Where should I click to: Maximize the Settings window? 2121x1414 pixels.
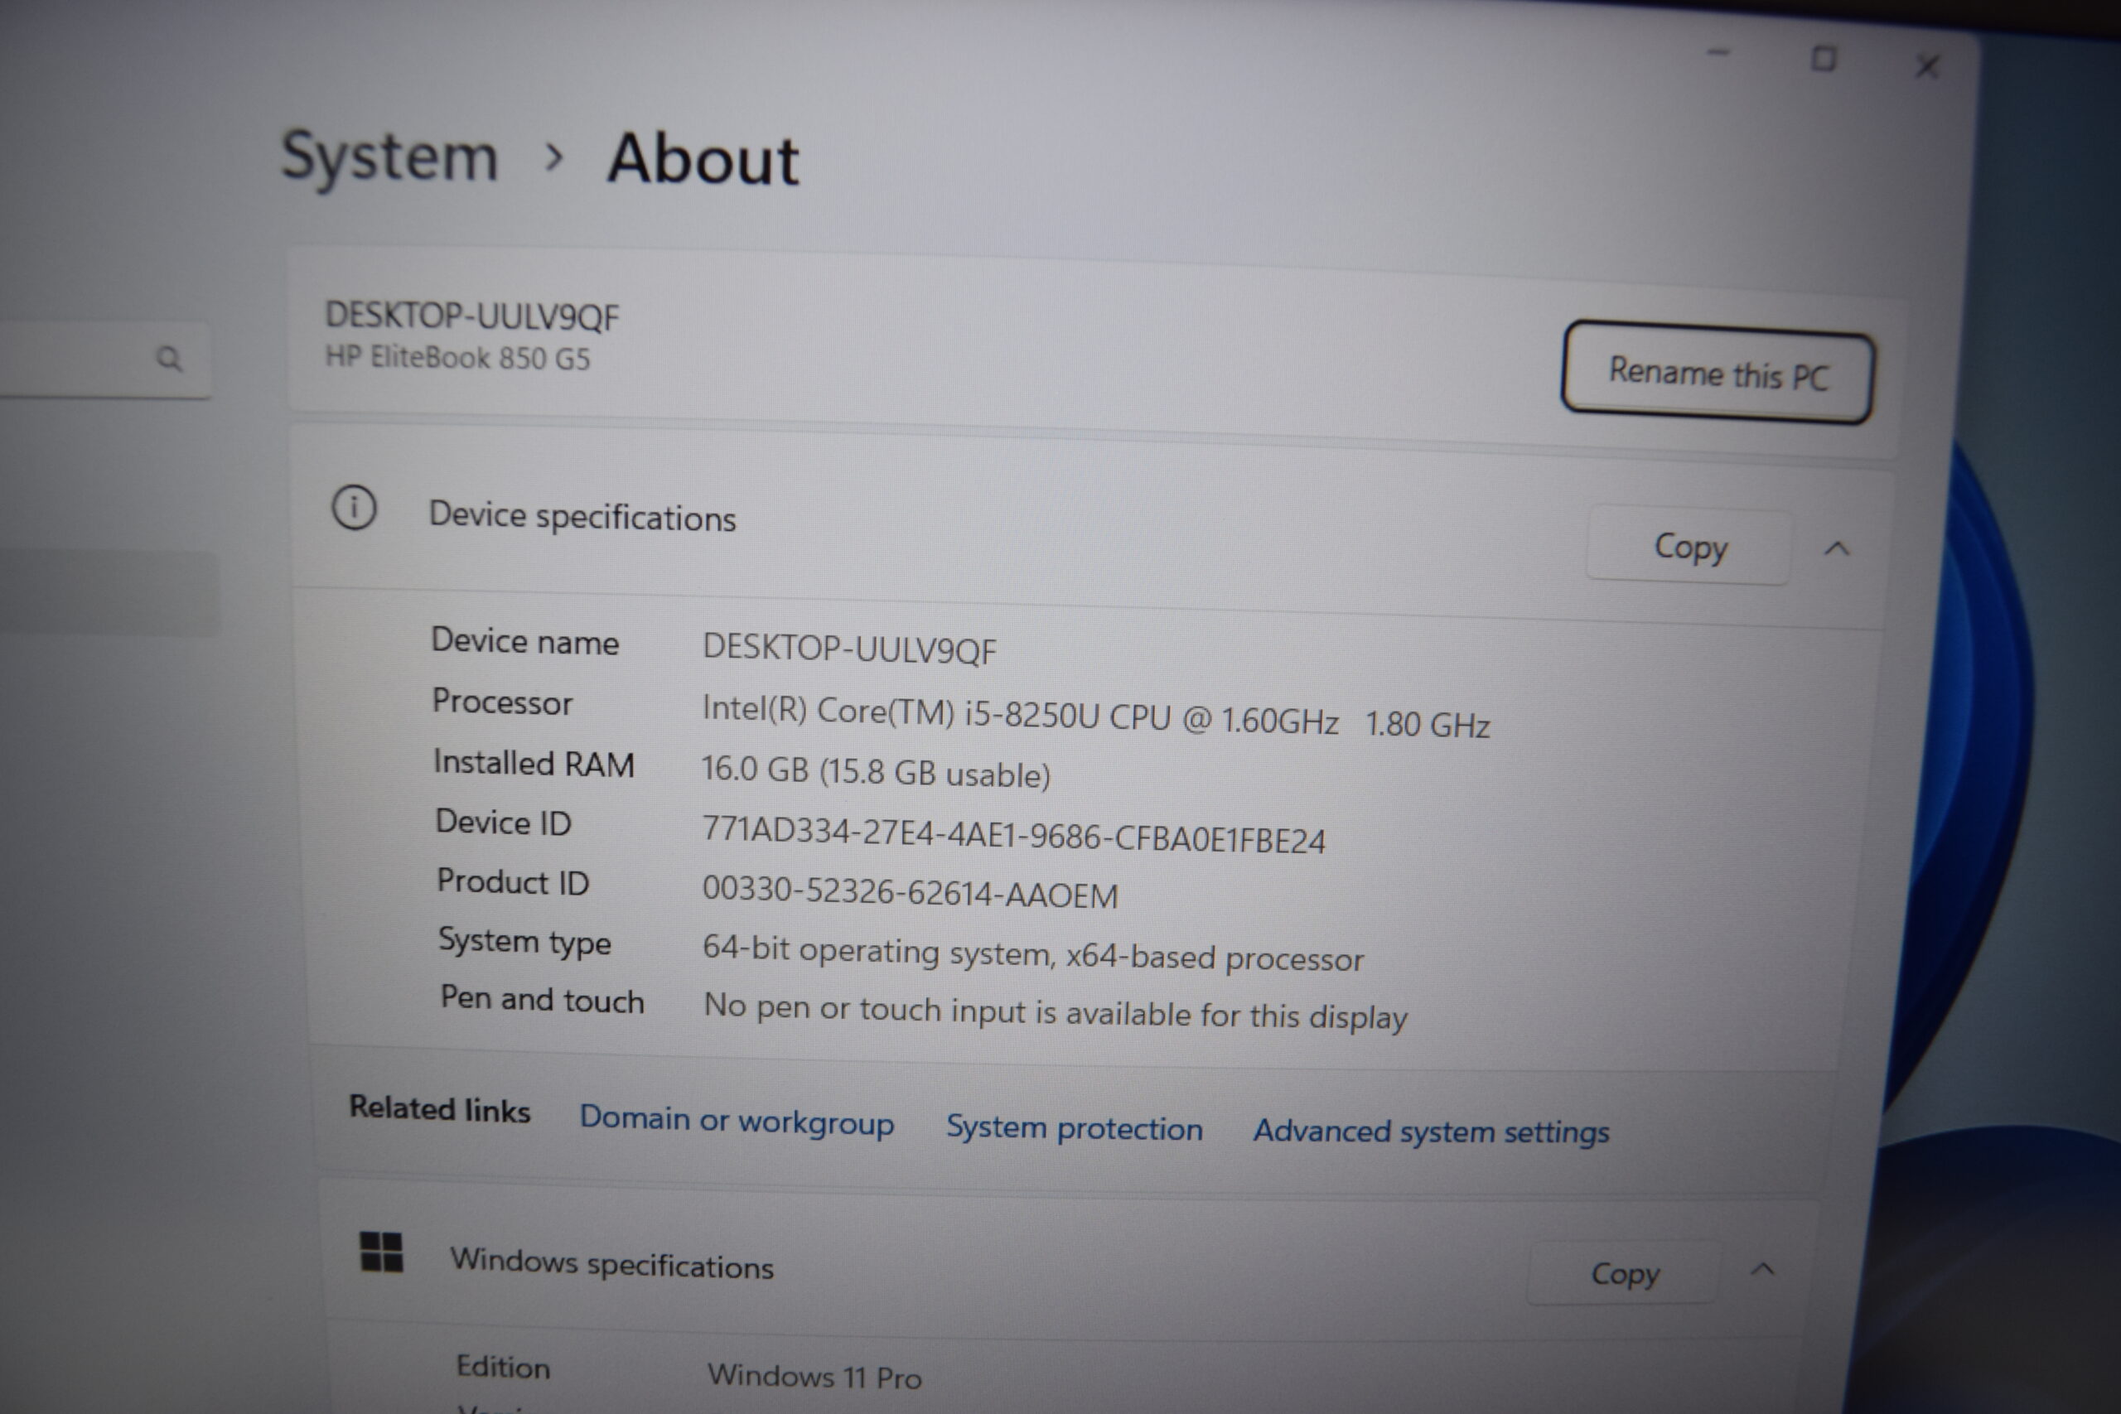pos(1824,60)
